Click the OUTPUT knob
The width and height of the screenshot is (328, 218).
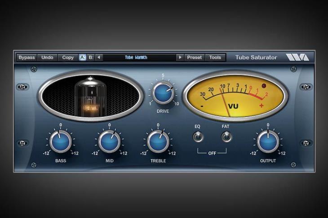point(268,142)
